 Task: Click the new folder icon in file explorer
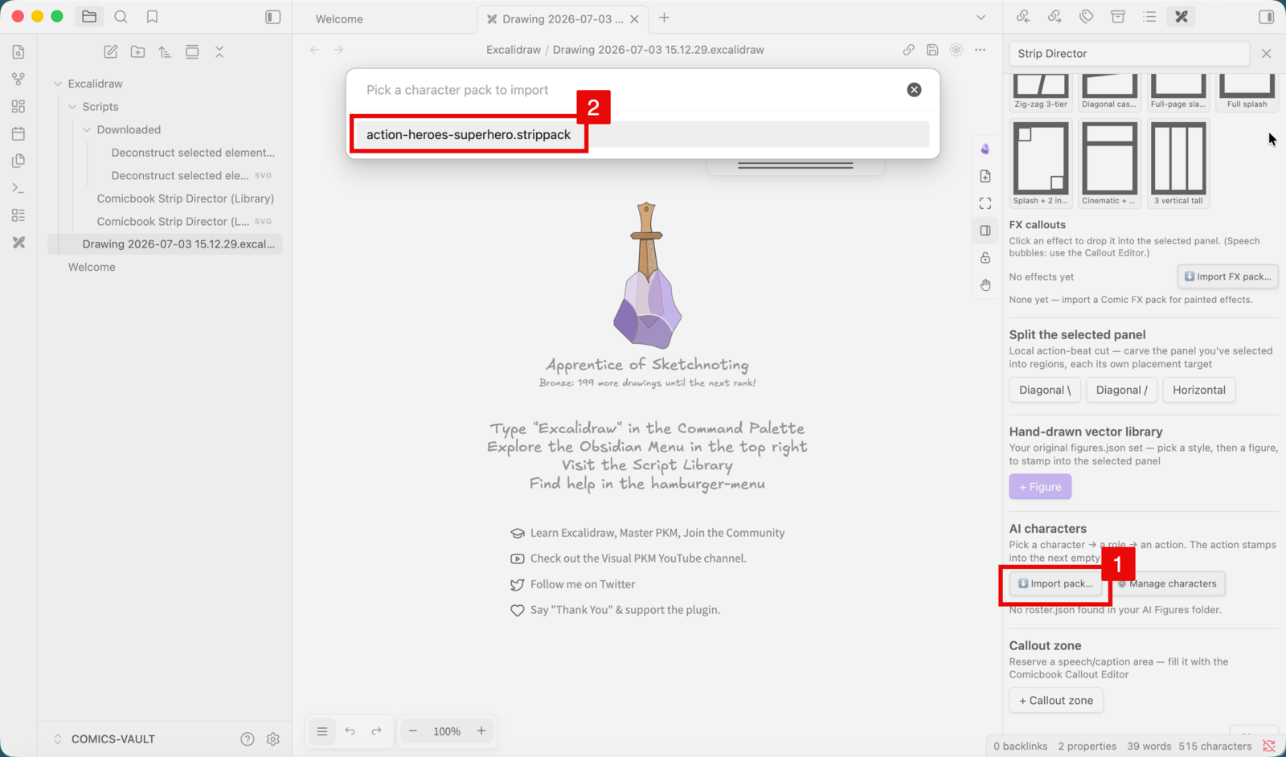coord(138,51)
